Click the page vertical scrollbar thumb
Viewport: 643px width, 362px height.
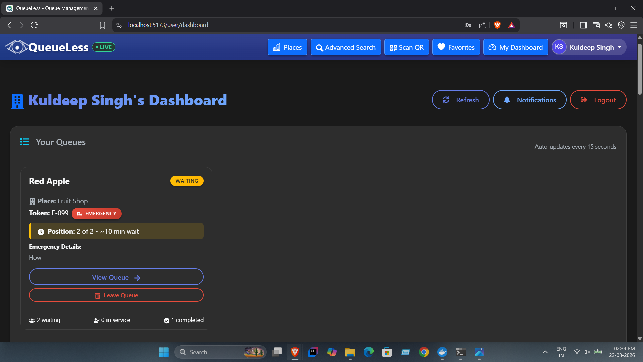(640, 69)
